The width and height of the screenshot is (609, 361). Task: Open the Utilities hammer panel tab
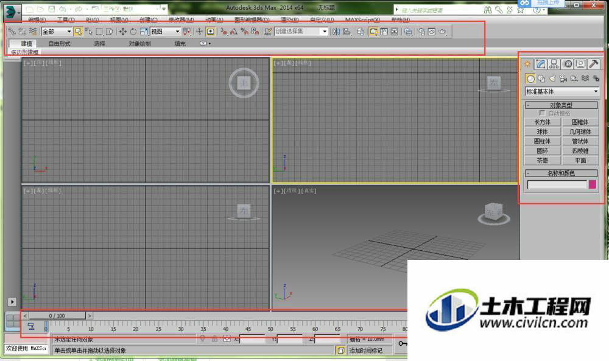593,64
